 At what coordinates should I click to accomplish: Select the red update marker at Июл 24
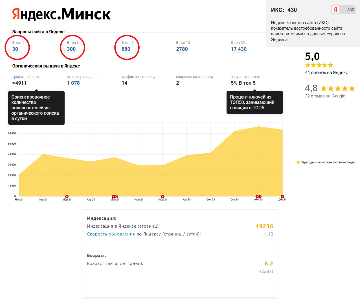[x=163, y=197]
